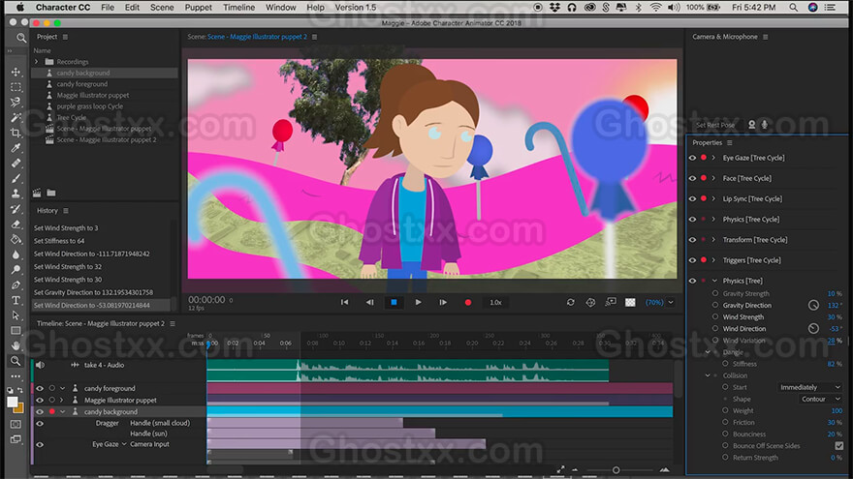This screenshot has height=479, width=853.
Task: Enable the webcam icon next to Set Rest Pose
Action: pyautogui.click(x=752, y=125)
